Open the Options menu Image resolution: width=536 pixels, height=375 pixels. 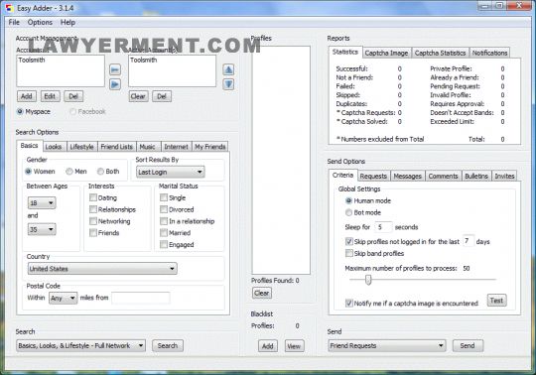click(x=40, y=22)
